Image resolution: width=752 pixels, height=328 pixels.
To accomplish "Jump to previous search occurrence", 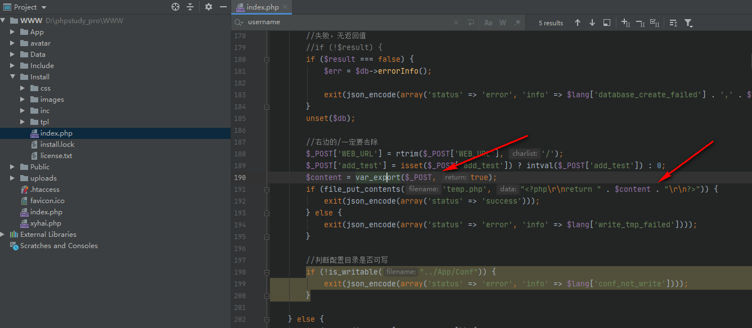I will [578, 23].
